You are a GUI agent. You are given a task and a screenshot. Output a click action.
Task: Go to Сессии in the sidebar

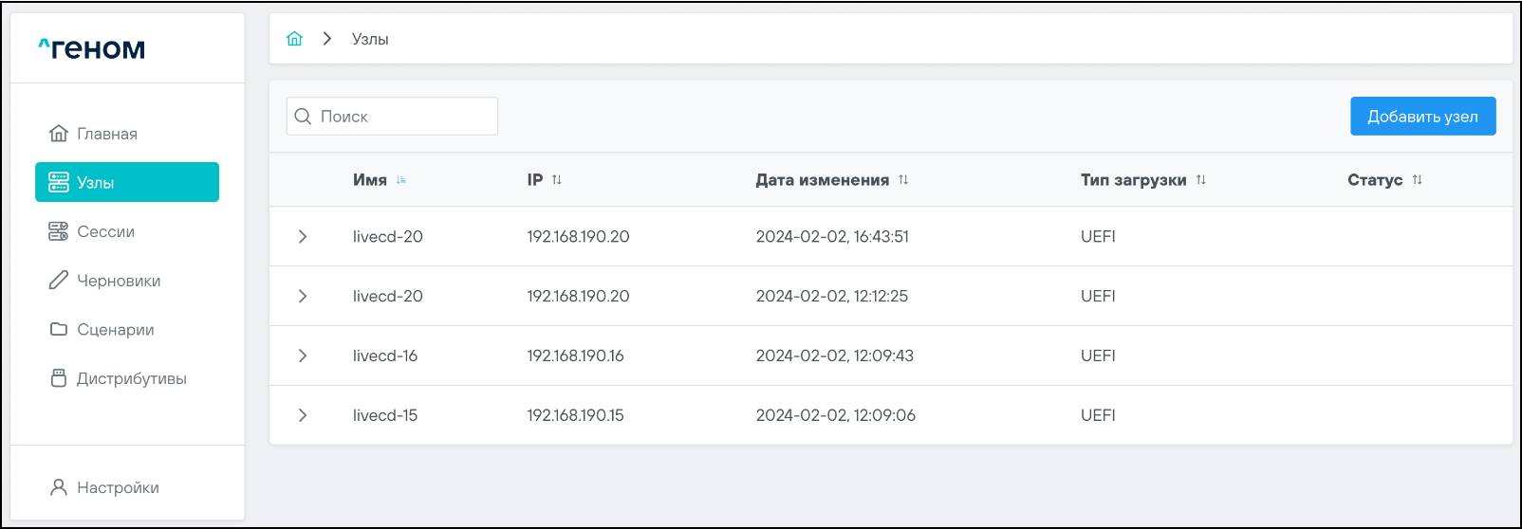point(105,231)
